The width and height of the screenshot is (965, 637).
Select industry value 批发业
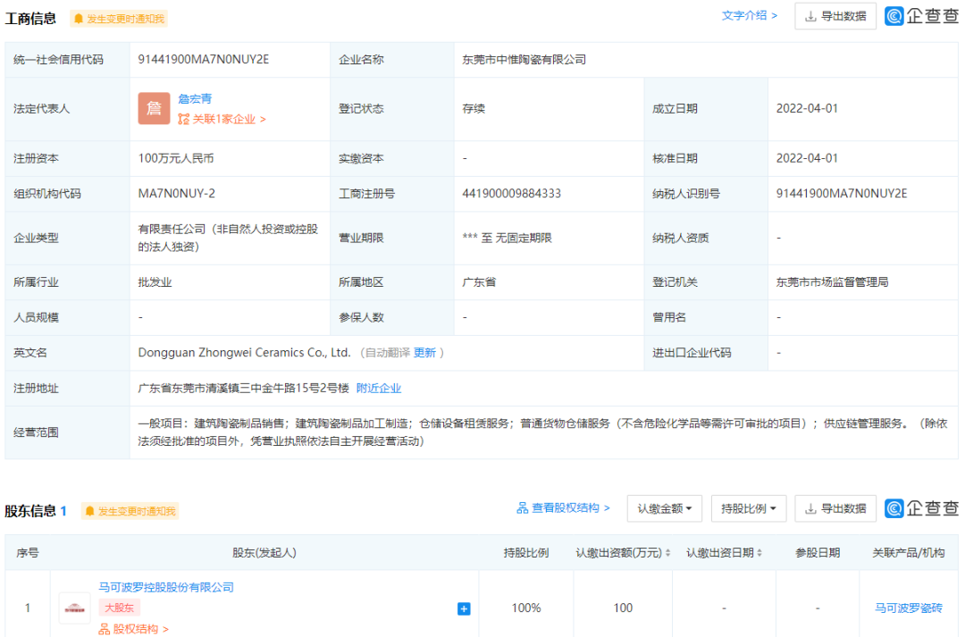click(x=155, y=282)
